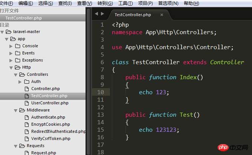Click the 'public function Index()' line
The height and width of the screenshot is (155, 252).
click(x=164, y=77)
